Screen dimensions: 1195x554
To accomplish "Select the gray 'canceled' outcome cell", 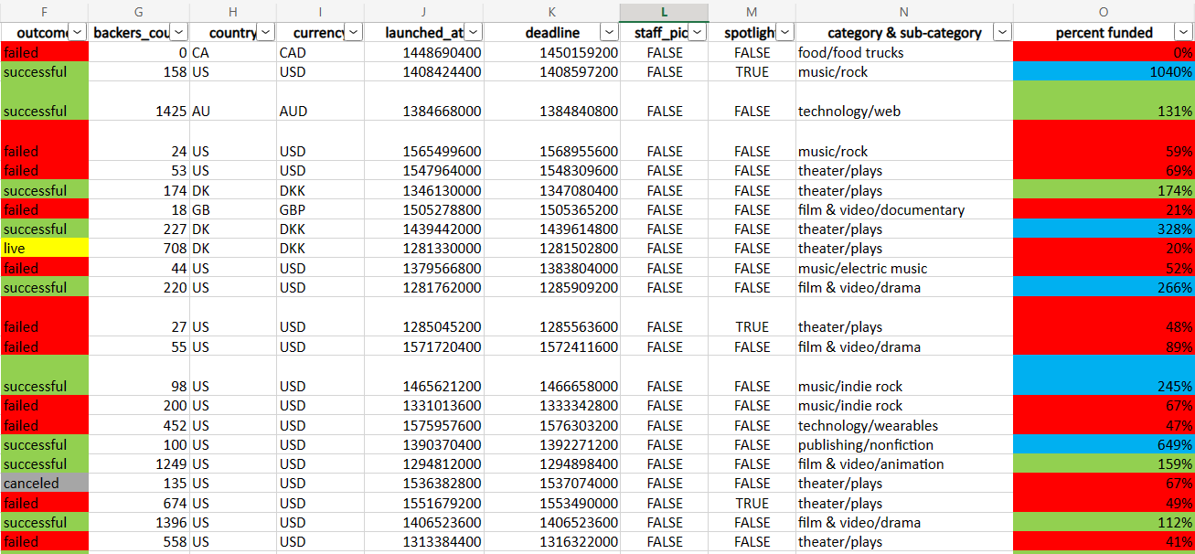I will click(44, 483).
